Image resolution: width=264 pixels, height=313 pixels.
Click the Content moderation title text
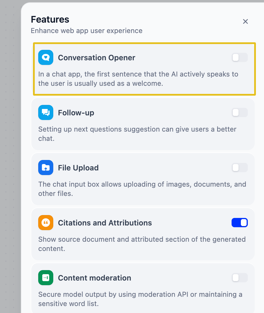coord(95,278)
